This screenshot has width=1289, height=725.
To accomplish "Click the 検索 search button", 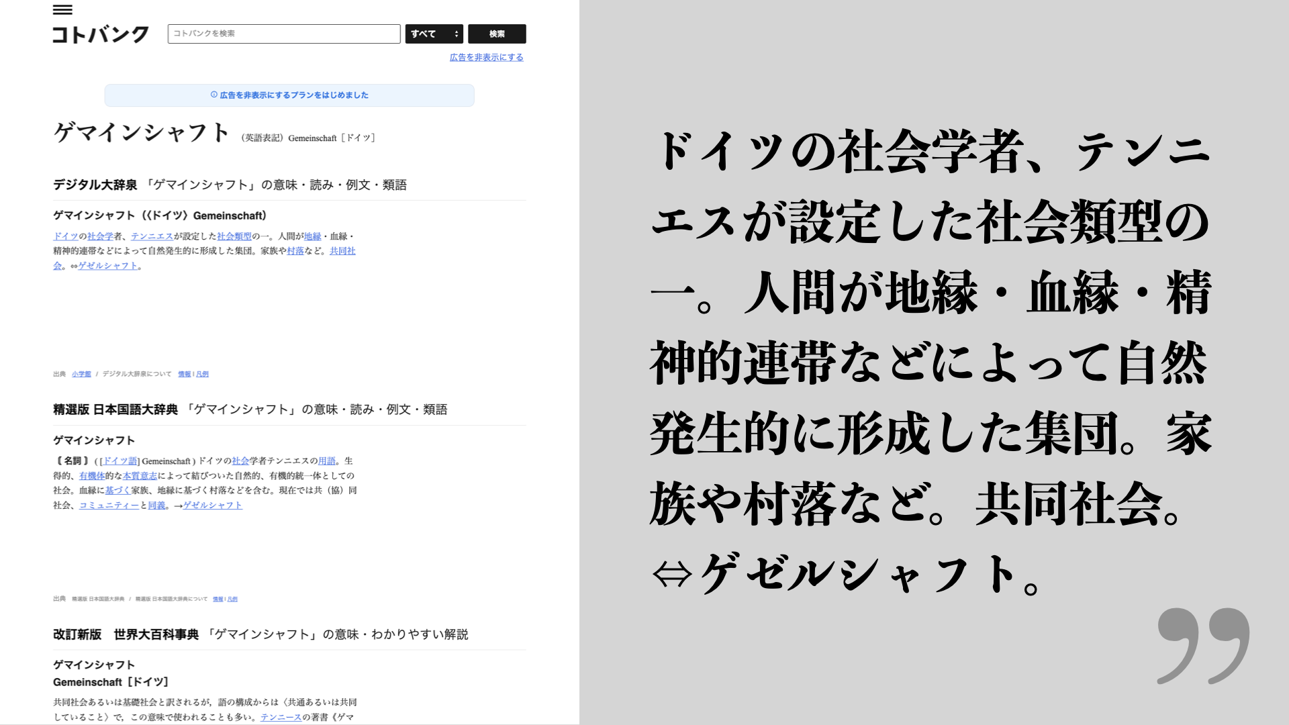I will [497, 34].
